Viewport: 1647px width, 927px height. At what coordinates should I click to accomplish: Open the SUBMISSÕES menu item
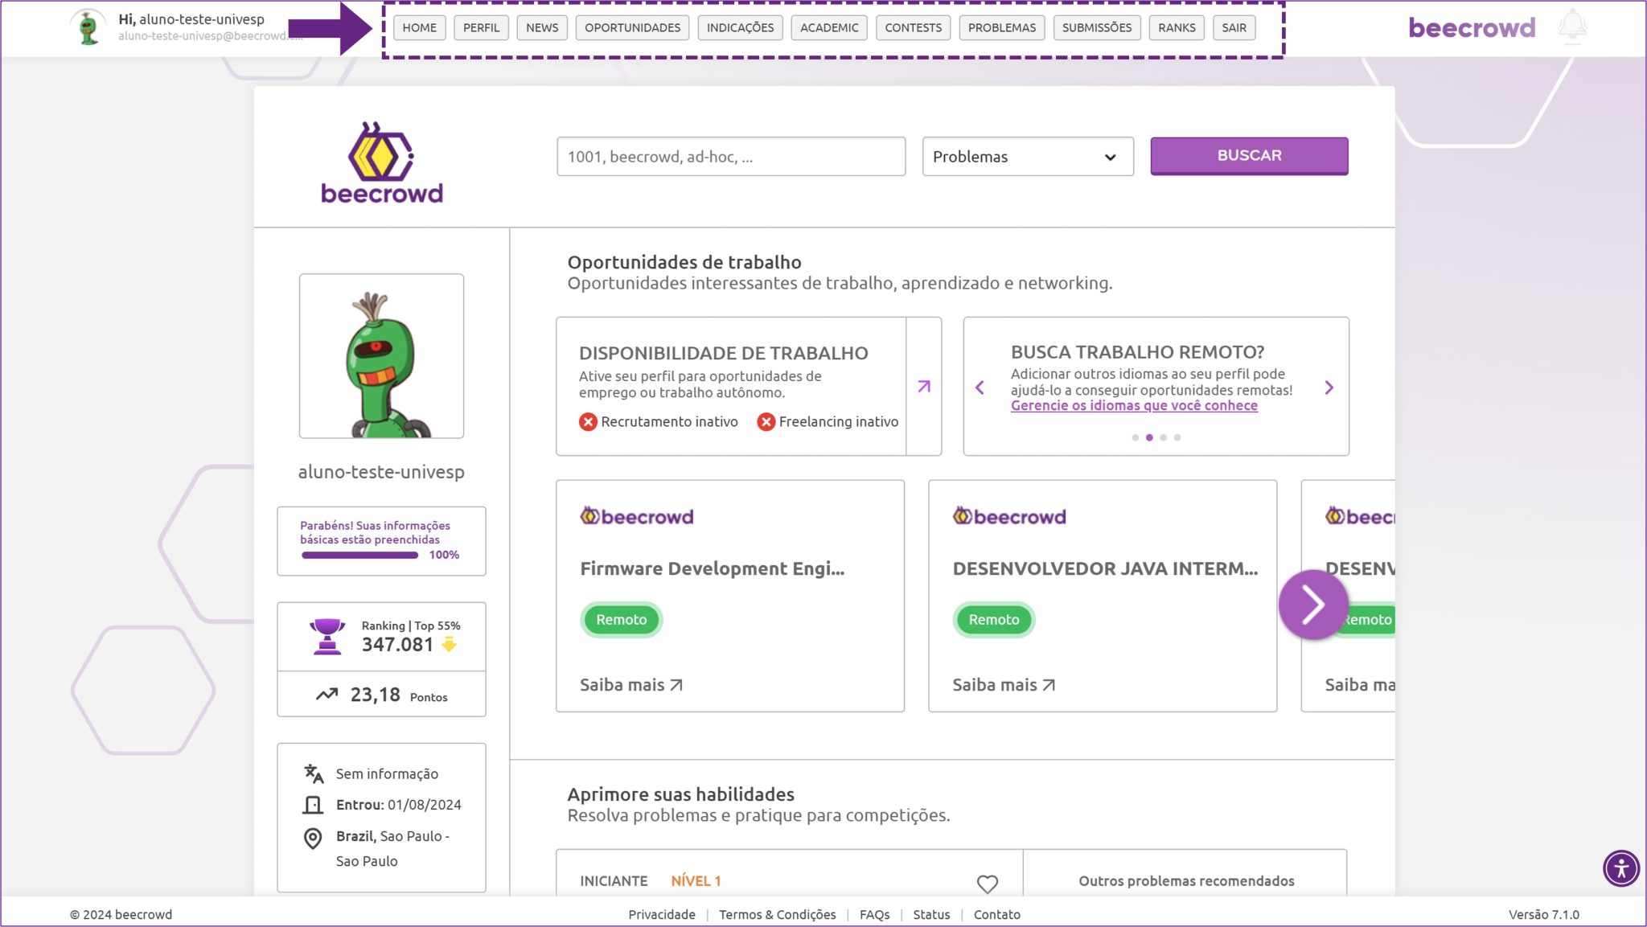pos(1096,27)
